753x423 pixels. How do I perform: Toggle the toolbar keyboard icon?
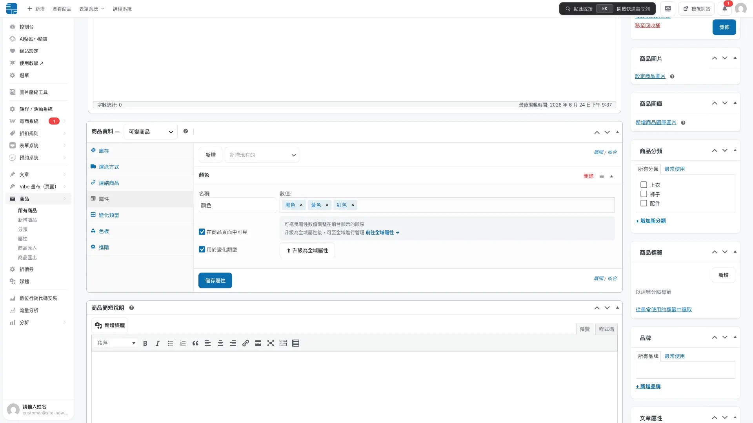[283, 343]
